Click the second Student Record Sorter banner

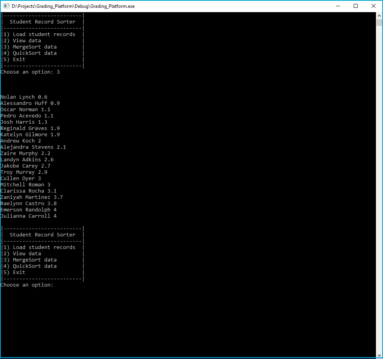coord(42,235)
